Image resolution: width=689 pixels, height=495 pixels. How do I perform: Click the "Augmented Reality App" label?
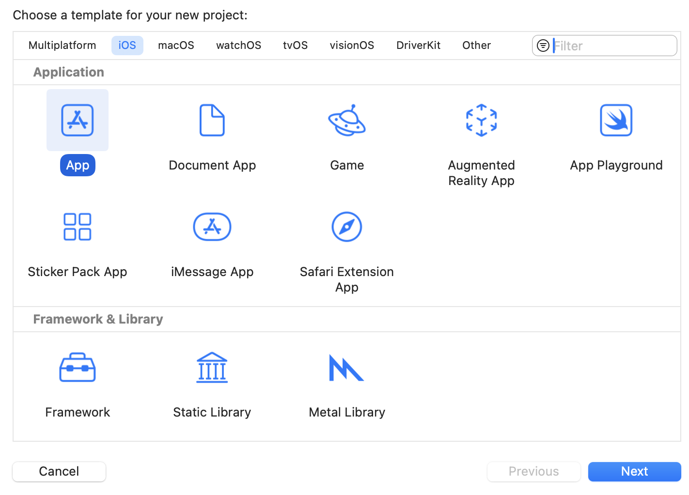coord(482,173)
